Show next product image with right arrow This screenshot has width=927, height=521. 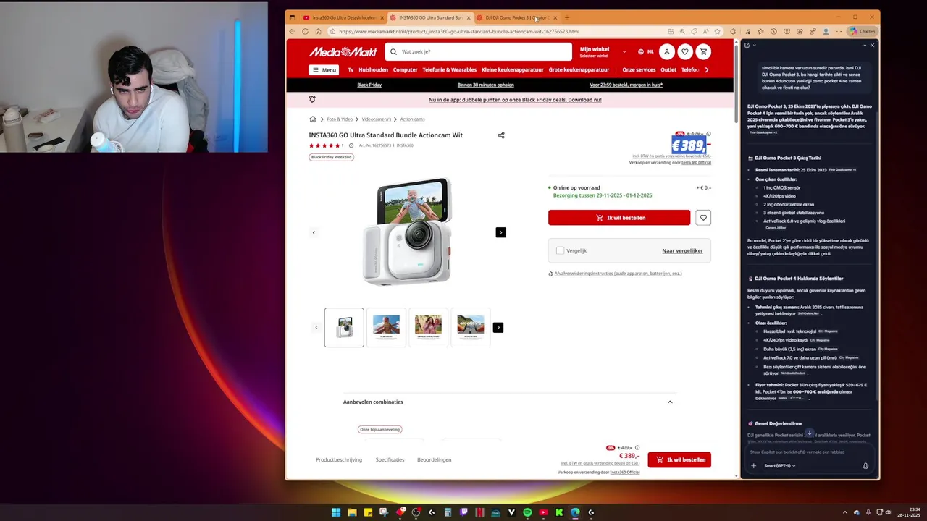tap(501, 232)
